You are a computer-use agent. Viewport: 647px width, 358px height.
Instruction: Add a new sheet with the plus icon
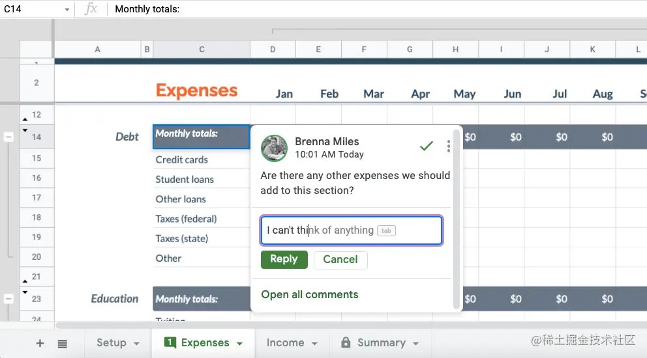[x=40, y=343]
